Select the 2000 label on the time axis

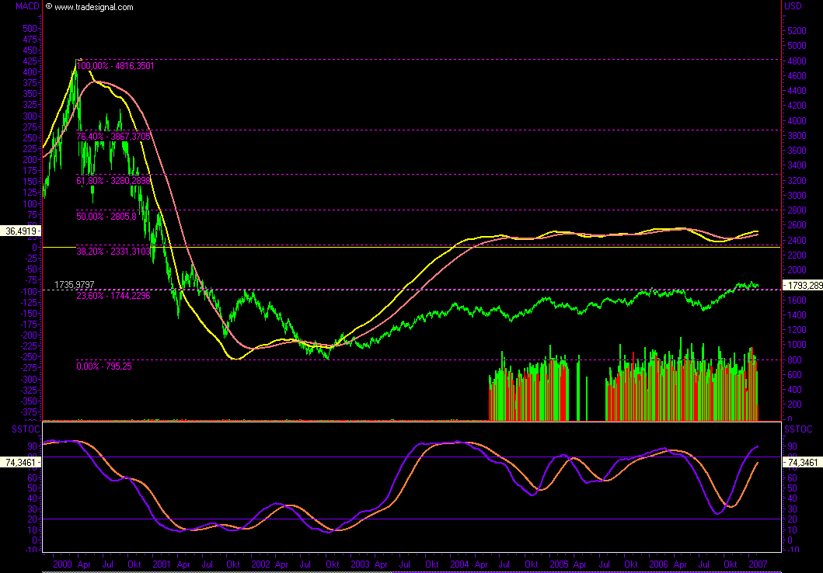(63, 565)
